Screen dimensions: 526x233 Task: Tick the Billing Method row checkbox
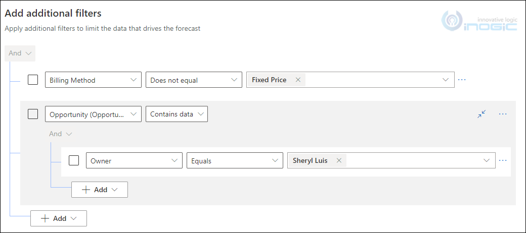(33, 80)
